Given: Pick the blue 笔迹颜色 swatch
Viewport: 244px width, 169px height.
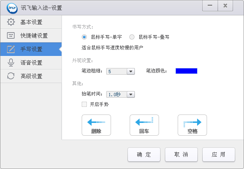Looking at the screenshot, I should (186, 71).
